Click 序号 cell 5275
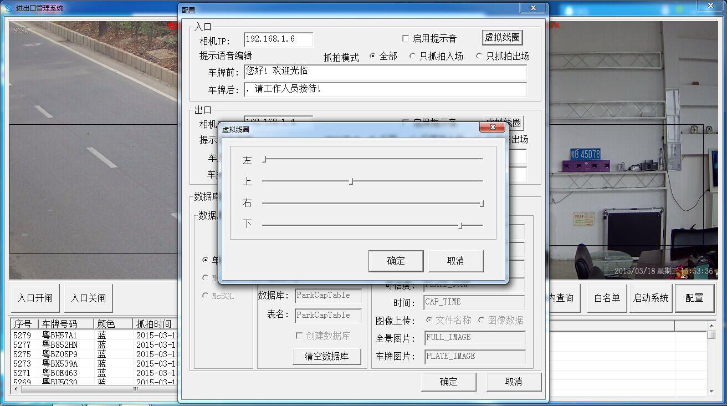 click(x=22, y=354)
